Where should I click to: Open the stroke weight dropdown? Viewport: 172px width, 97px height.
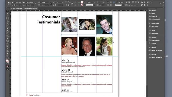[94, 2]
